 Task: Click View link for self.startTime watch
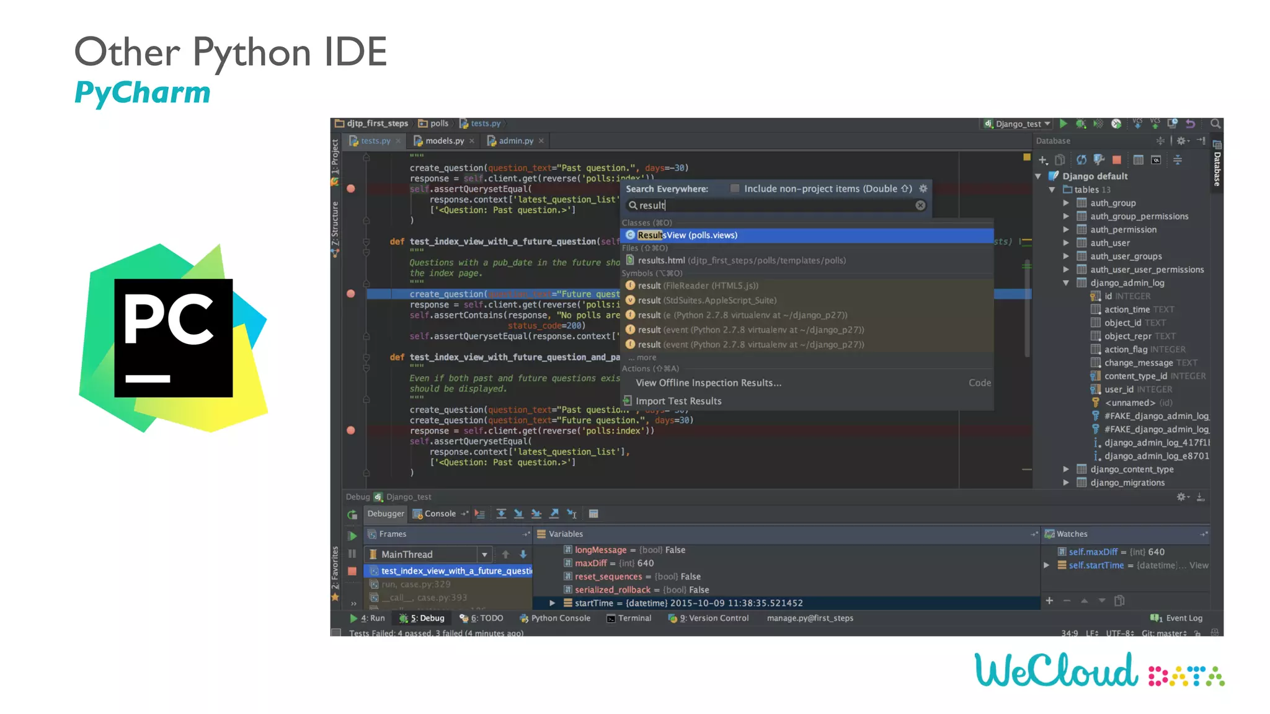tap(1199, 565)
